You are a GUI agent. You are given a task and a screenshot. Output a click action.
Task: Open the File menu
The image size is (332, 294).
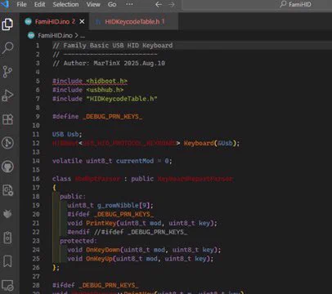coord(21,4)
